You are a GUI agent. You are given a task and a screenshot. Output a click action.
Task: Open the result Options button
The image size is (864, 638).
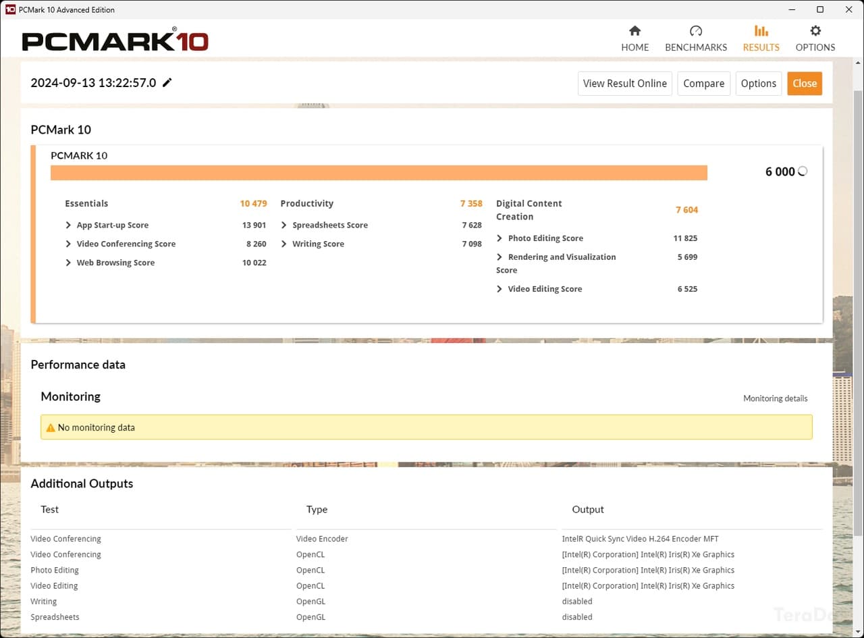click(x=759, y=83)
